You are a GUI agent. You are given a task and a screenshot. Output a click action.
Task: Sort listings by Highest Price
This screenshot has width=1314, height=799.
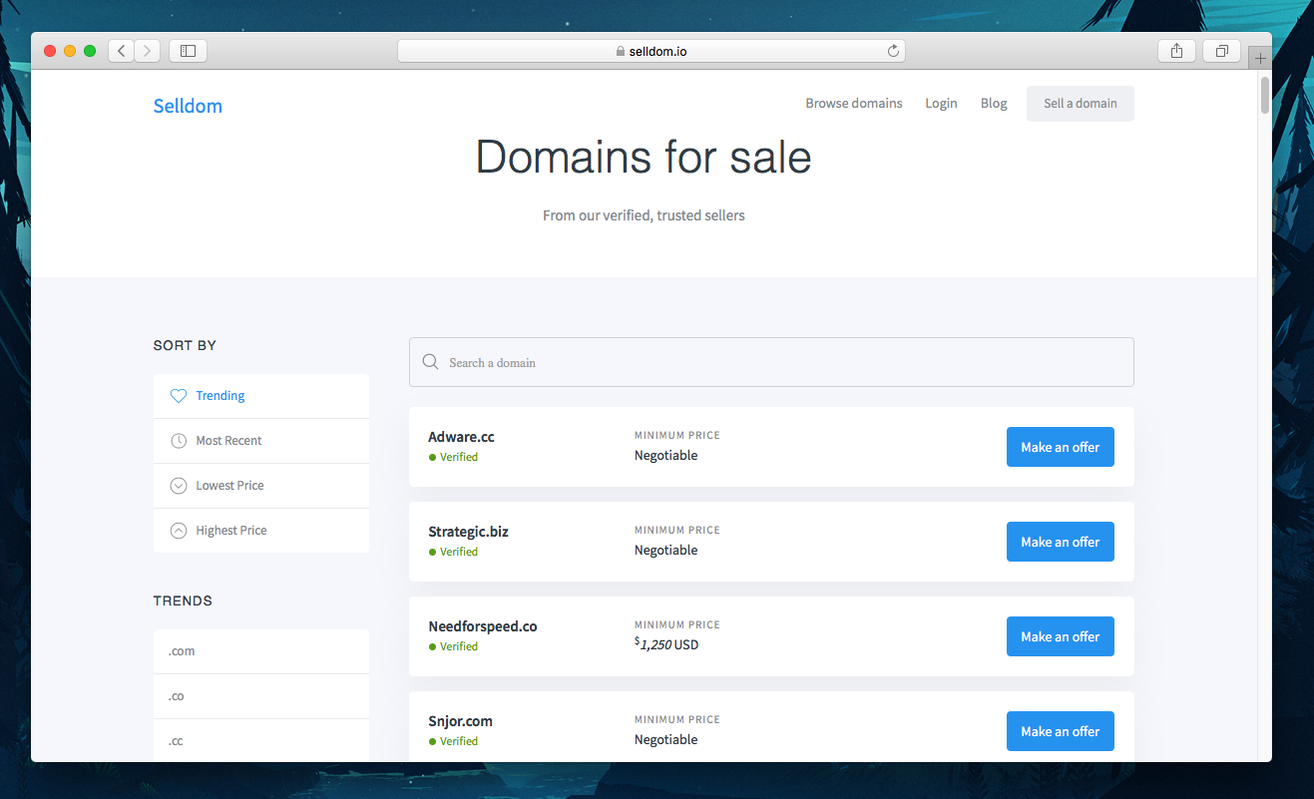[x=261, y=531]
